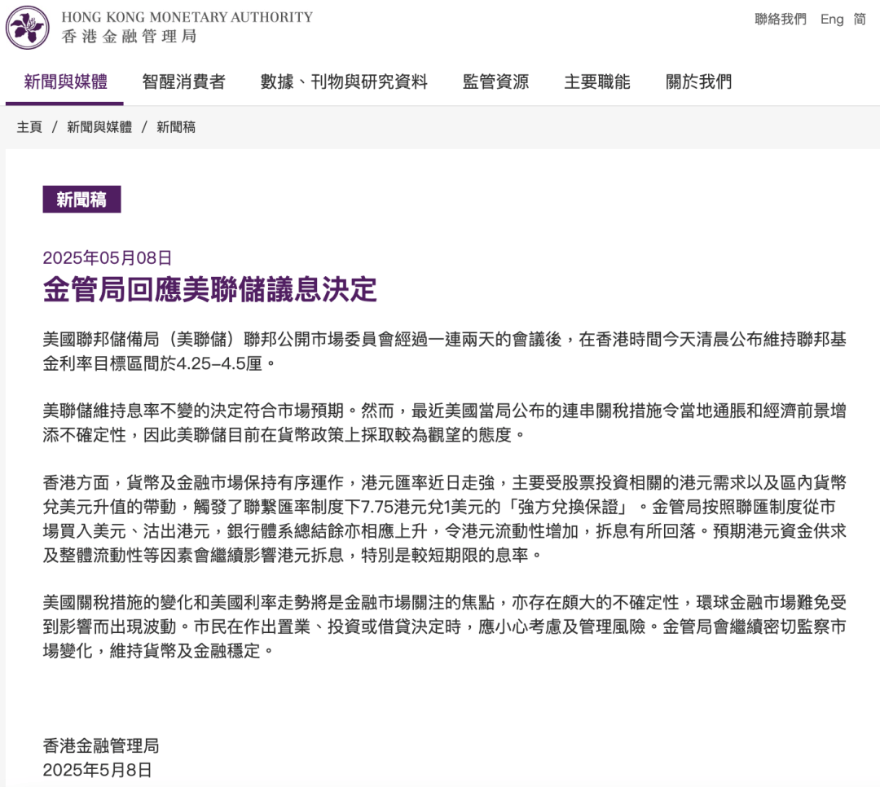Click the headline 金管局回應美聯儲議息決定

[210, 290]
